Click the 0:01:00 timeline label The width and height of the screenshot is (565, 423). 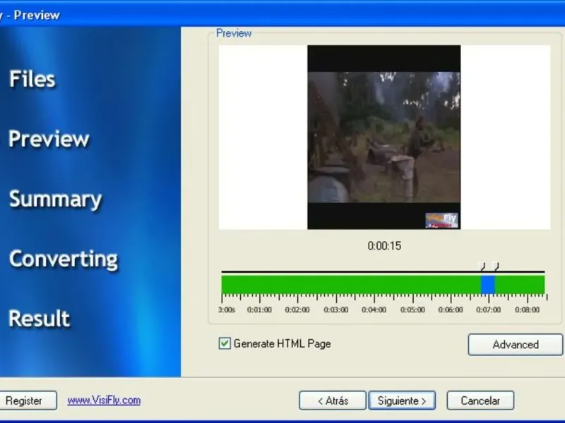[x=259, y=309]
